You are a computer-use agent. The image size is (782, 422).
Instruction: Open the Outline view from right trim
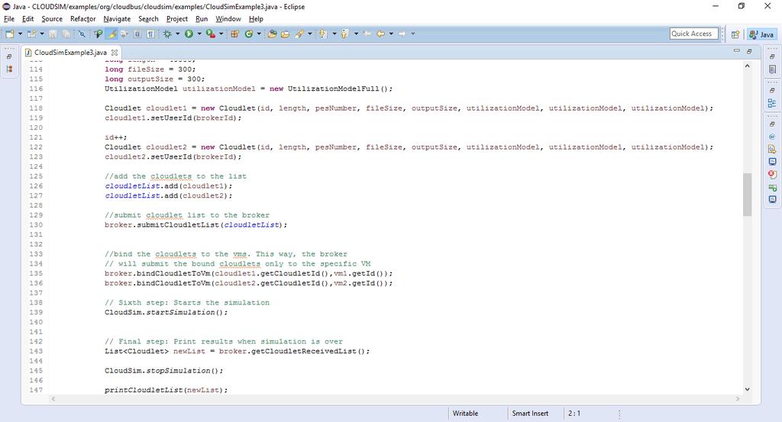[772, 103]
